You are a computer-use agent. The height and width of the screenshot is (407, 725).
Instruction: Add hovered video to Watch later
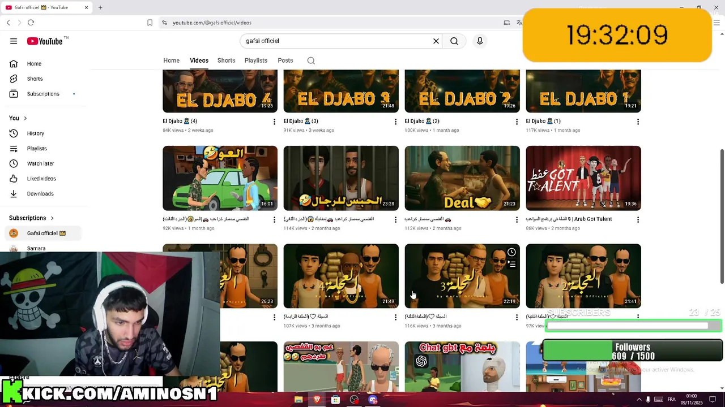(x=511, y=252)
